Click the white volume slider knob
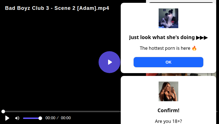The width and height of the screenshot is (219, 124). click(40, 118)
